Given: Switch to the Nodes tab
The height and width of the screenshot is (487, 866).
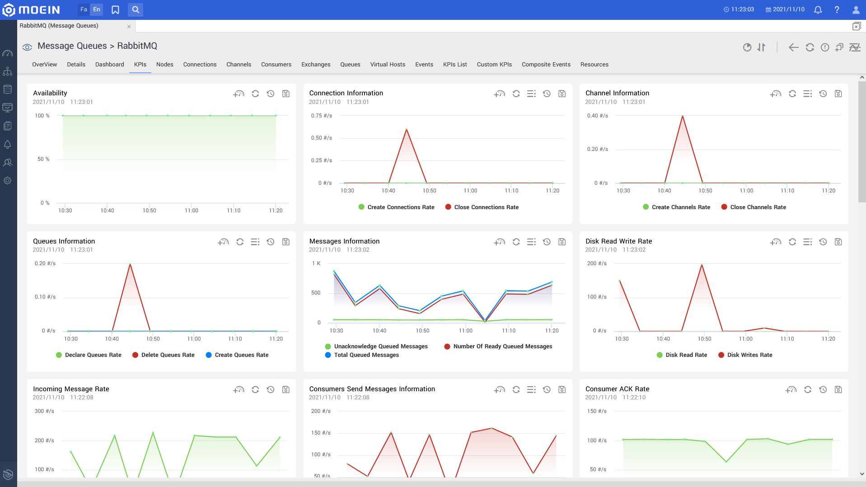Looking at the screenshot, I should click(165, 65).
